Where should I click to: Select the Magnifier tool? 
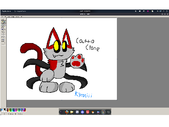[x=5, y=24]
